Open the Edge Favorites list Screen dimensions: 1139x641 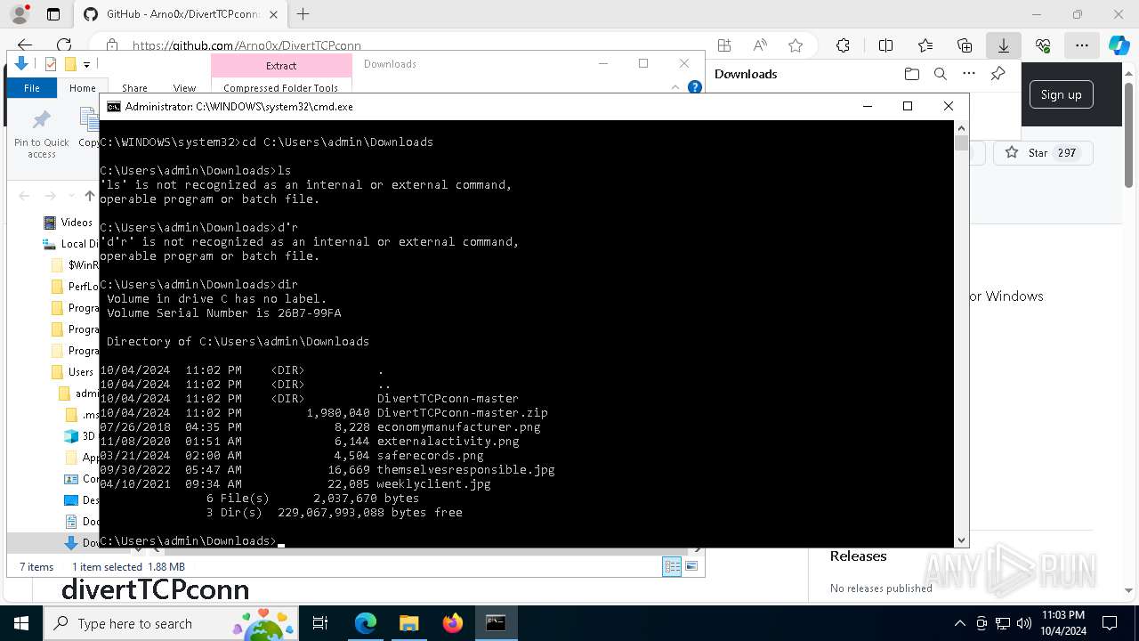click(925, 45)
